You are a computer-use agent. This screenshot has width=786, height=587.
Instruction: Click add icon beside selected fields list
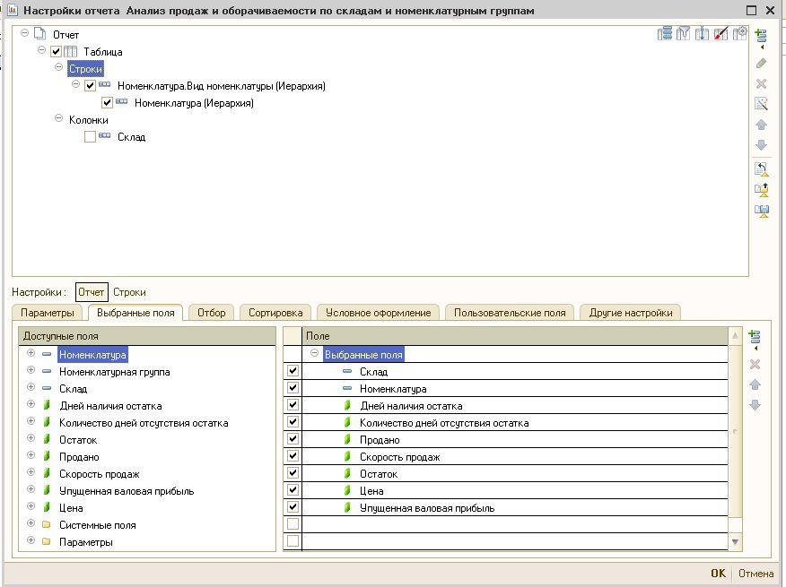755,337
